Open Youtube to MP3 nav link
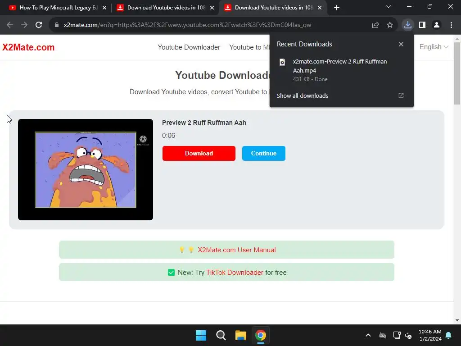The image size is (461, 346). (249, 47)
